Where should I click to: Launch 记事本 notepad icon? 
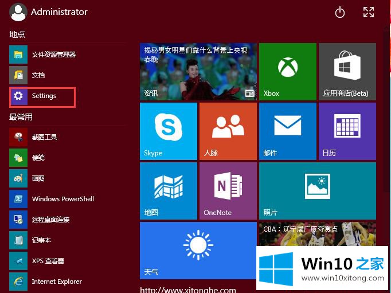click(18, 240)
